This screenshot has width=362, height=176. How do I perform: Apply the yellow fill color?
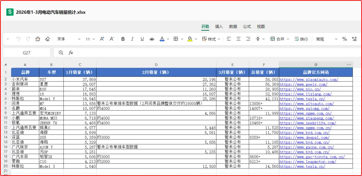[x=190, y=39]
